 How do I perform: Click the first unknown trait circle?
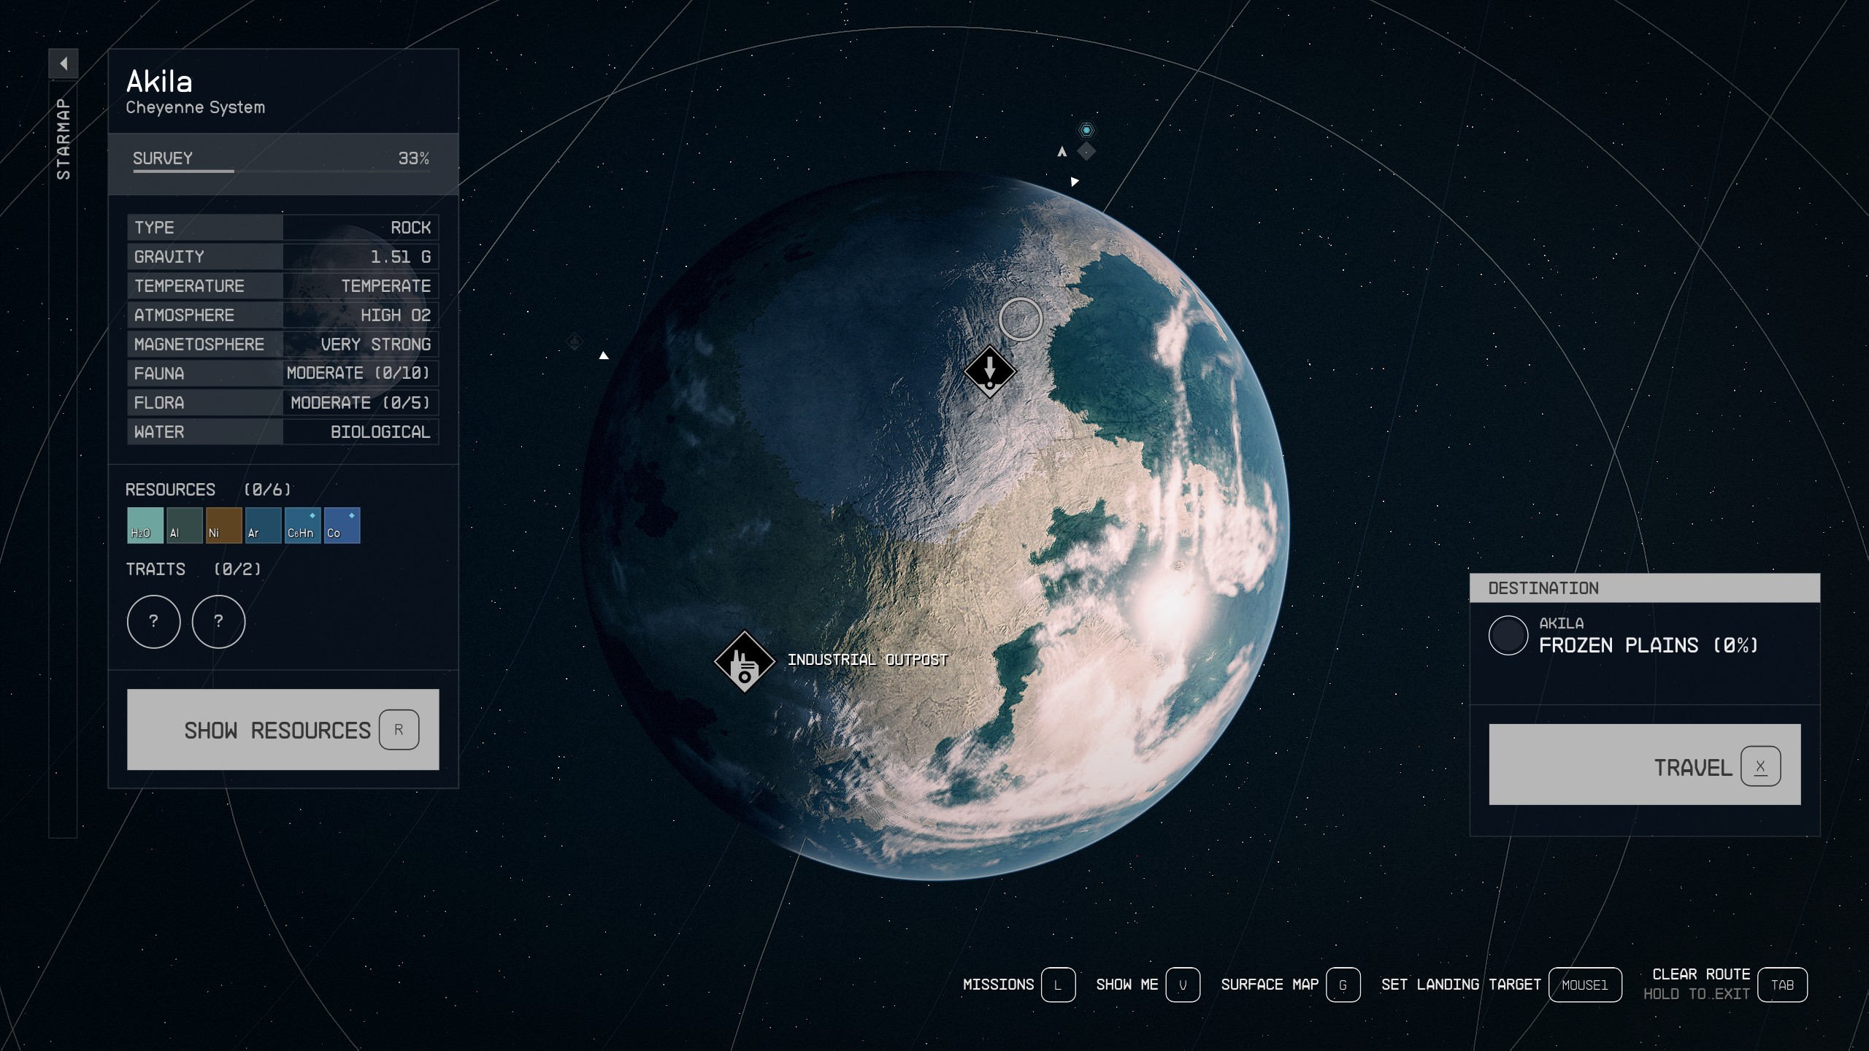click(x=153, y=622)
